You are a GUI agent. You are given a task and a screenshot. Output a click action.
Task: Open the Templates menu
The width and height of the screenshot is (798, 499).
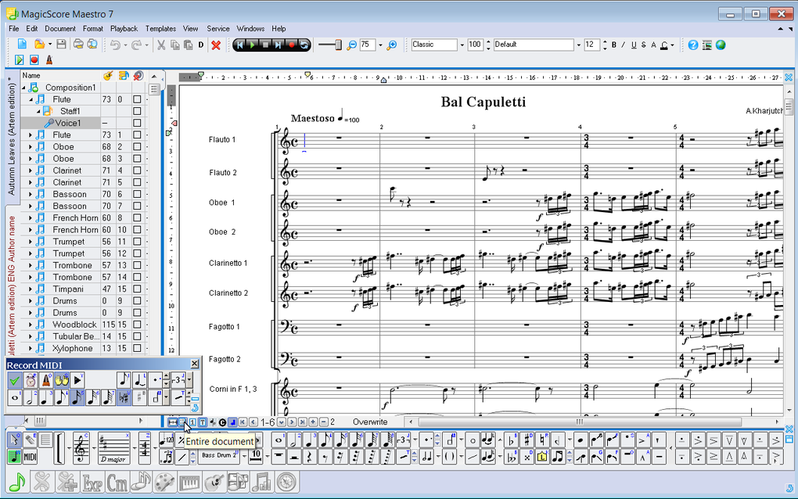(x=160, y=28)
